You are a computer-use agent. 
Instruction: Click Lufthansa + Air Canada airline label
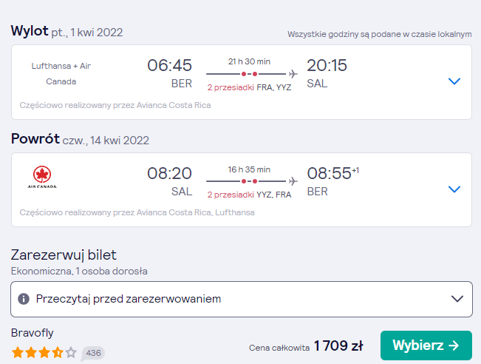(61, 74)
